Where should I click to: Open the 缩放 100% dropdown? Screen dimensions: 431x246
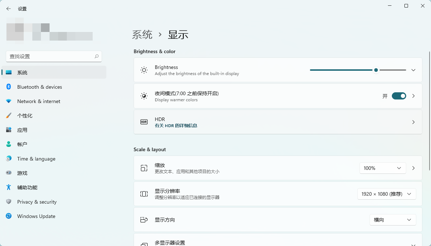383,168
